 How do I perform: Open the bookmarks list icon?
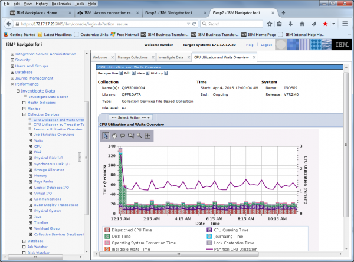[280, 24]
